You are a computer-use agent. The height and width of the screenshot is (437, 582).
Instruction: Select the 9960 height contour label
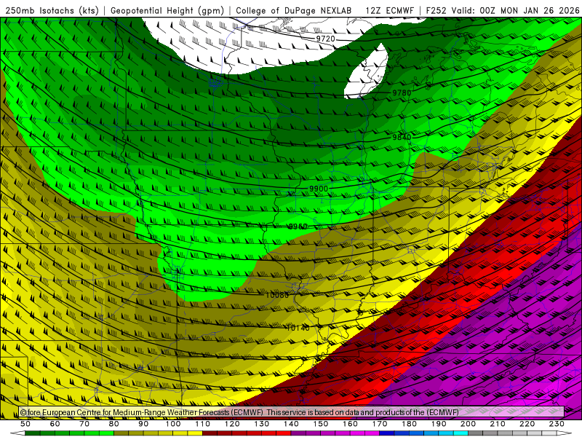[298, 227]
